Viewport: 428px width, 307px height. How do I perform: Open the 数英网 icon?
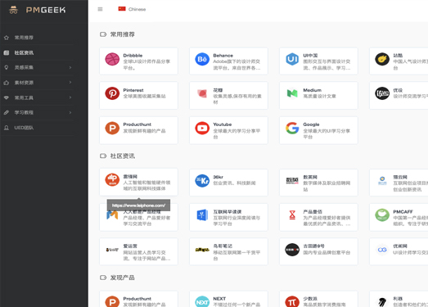tap(292, 181)
